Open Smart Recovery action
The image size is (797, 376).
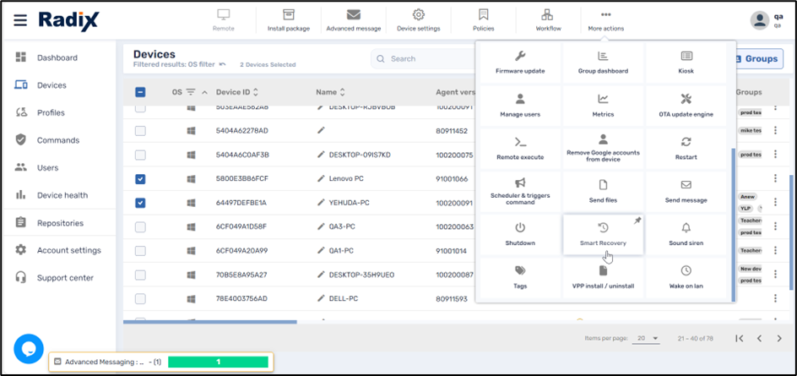pos(604,234)
